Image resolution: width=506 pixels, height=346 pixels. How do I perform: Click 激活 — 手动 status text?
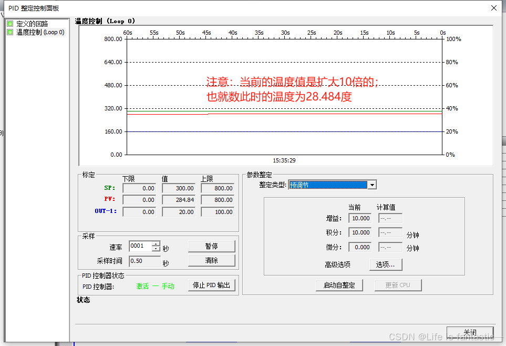155,286
